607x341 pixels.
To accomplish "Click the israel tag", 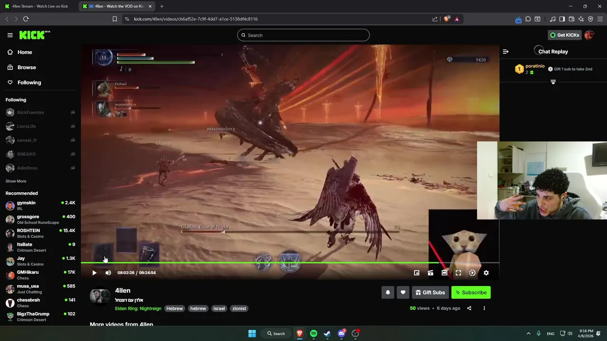I will pyautogui.click(x=219, y=308).
